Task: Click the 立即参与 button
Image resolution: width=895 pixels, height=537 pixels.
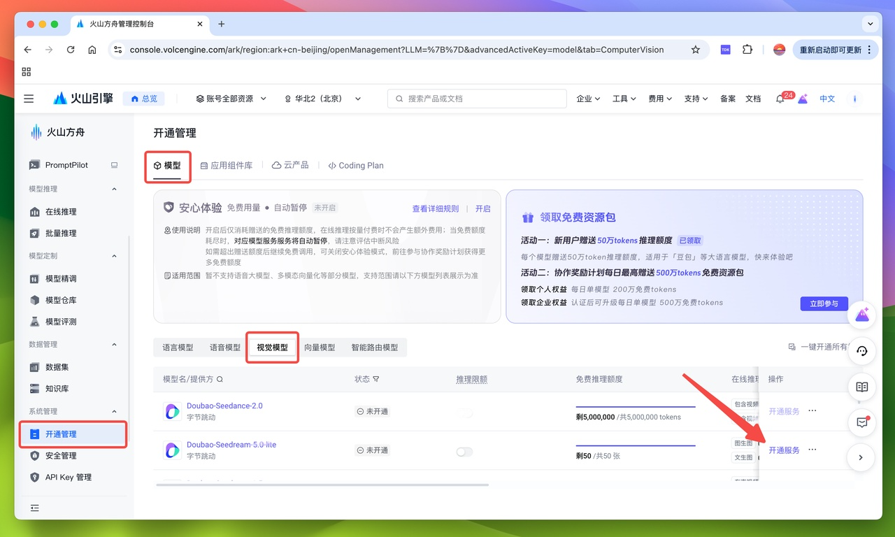Action: point(824,304)
